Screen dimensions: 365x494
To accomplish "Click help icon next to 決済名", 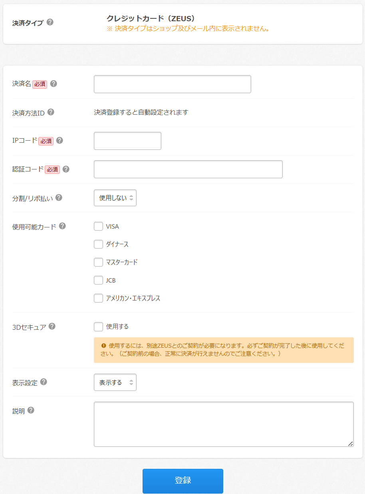I will (54, 84).
